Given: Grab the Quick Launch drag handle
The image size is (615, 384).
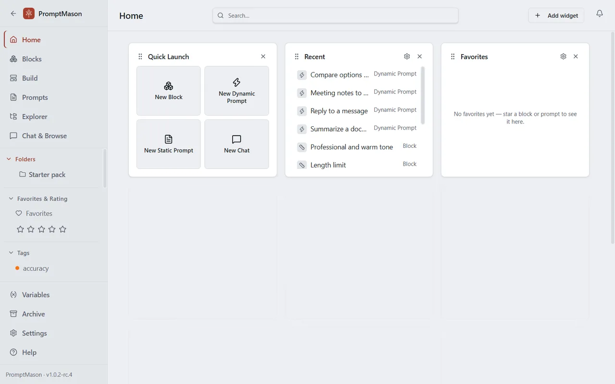Looking at the screenshot, I should [140, 57].
